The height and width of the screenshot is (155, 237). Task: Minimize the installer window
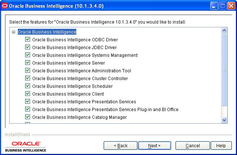(x=214, y=6)
